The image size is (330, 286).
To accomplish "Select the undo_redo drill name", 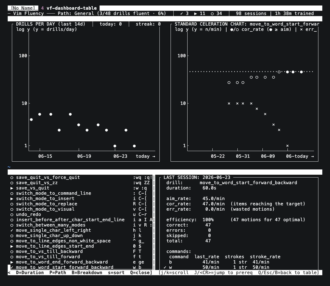I will [29, 215].
